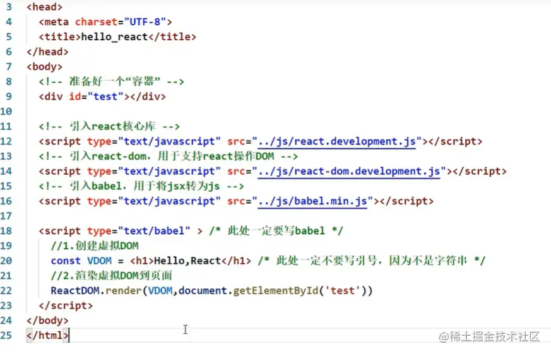Click the comment 引入react核心库
551x354 pixels.
tap(109, 126)
